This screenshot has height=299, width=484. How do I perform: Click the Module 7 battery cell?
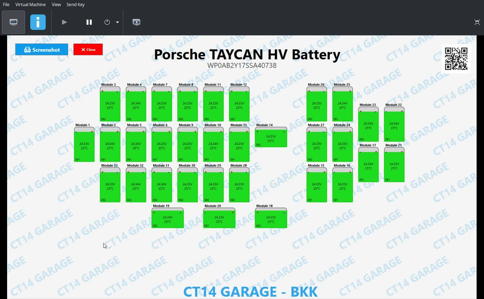pos(162,104)
